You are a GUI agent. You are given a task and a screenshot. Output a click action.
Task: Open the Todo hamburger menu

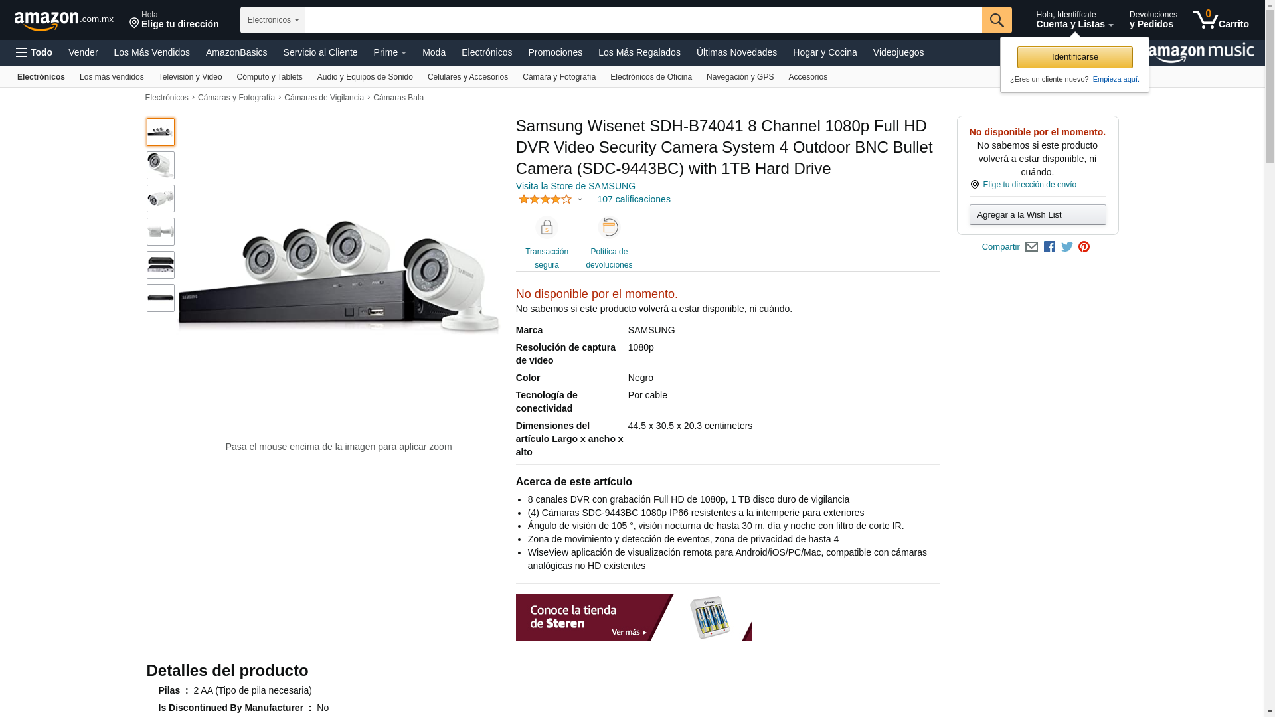coord(34,52)
